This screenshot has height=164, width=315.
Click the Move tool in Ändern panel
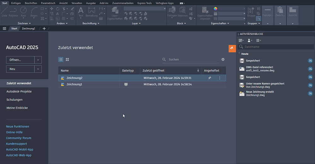pos(52,9)
